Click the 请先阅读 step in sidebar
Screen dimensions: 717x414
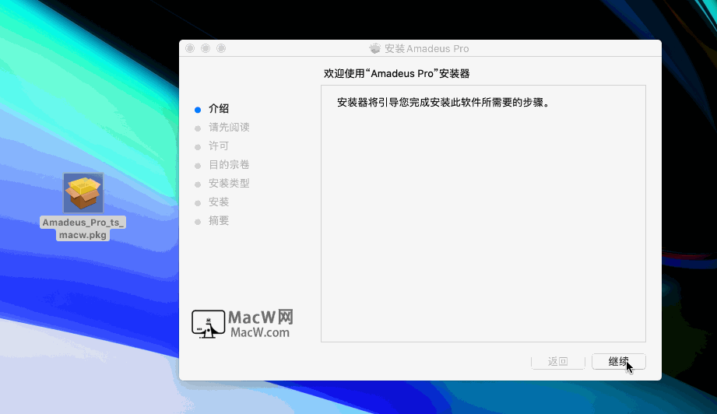[x=229, y=128]
